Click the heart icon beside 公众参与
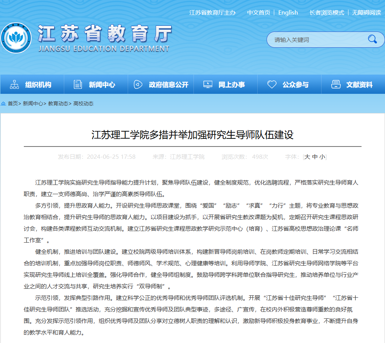 tap(272, 85)
